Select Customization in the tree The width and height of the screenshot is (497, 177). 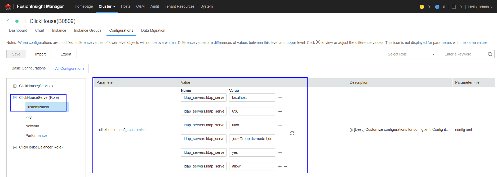click(x=37, y=107)
